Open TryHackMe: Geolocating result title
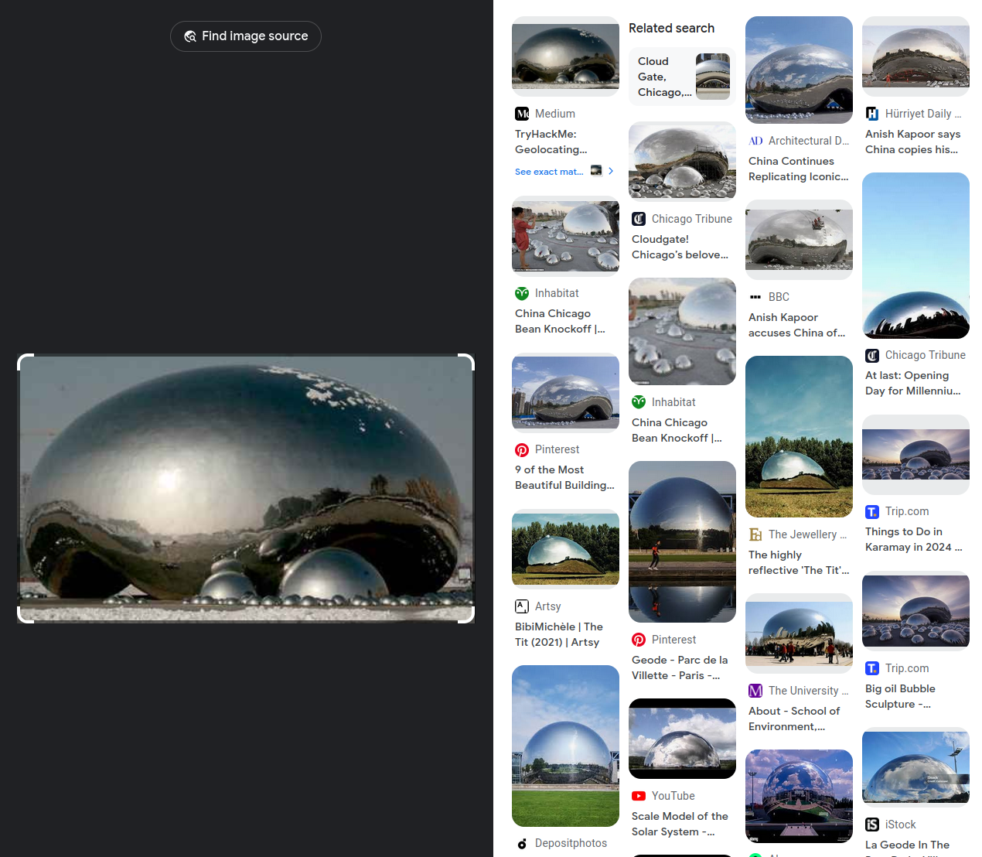982x857 pixels. (551, 142)
